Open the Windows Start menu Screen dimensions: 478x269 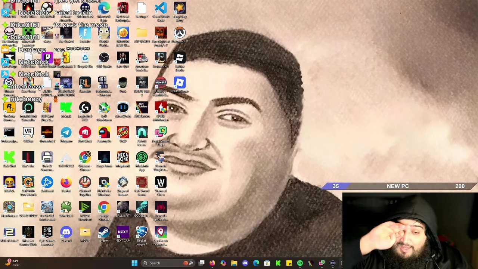(x=134, y=263)
